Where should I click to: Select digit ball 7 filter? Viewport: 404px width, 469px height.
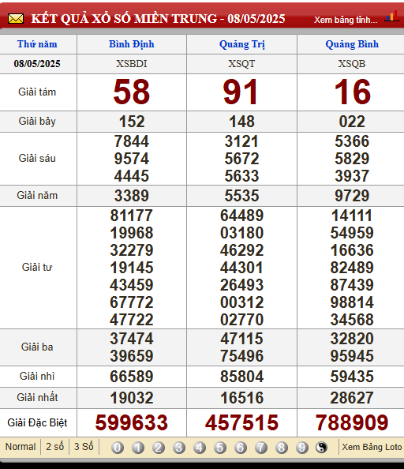(x=261, y=448)
